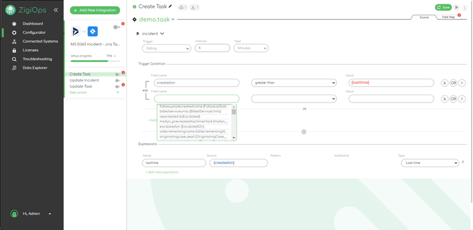The width and height of the screenshot is (473, 230).
Task: Click the plus icon beside New action
Action: [x=118, y=92]
